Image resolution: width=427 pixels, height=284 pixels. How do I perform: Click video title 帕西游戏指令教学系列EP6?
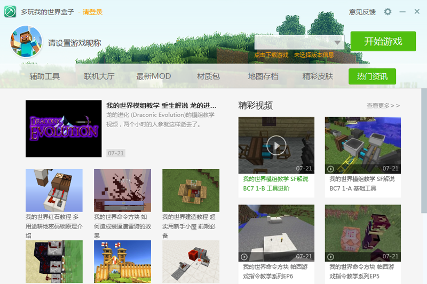tap(275, 272)
